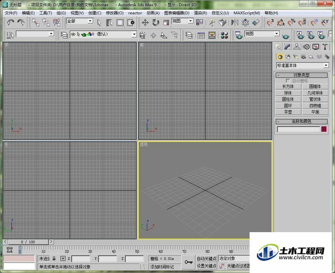335x273 pixels.
Task: Open the 编辑(E) menu
Action: 28,13
